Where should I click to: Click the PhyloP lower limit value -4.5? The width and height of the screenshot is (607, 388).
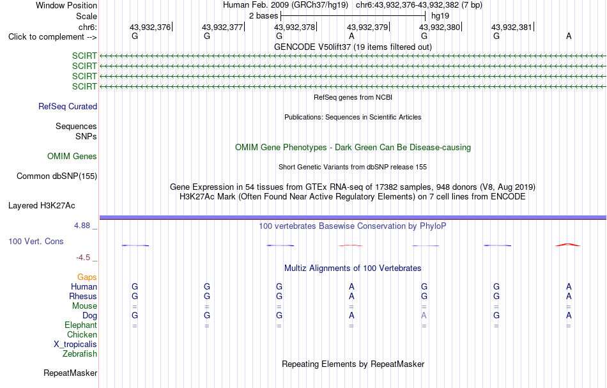pyautogui.click(x=83, y=258)
